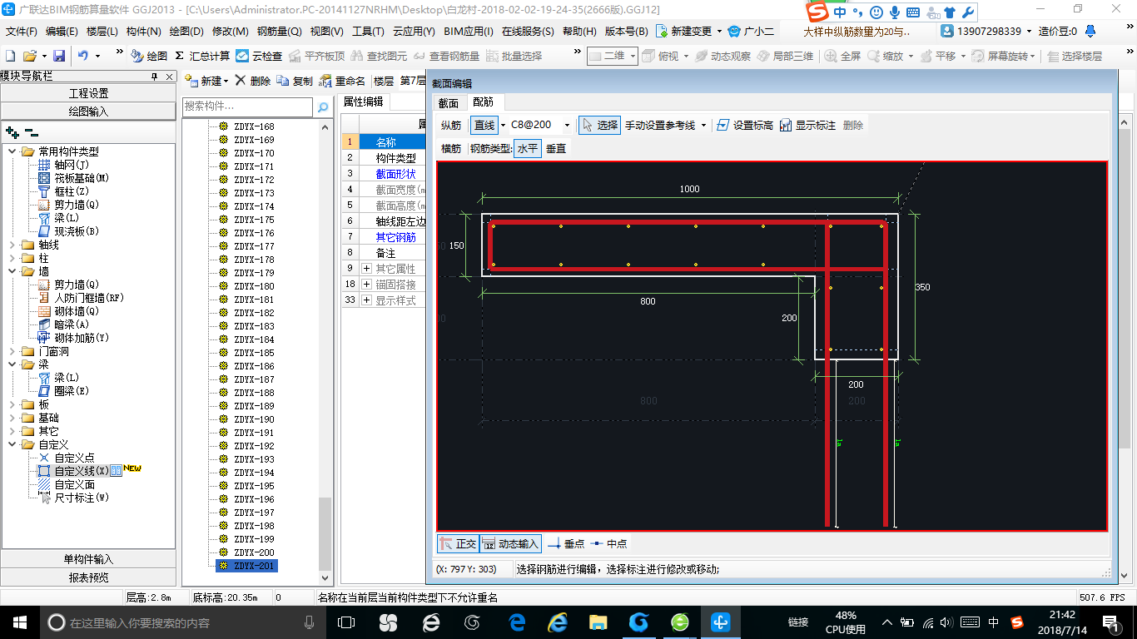Open 单构件输入 panel
The width and height of the screenshot is (1137, 639).
coord(88,559)
